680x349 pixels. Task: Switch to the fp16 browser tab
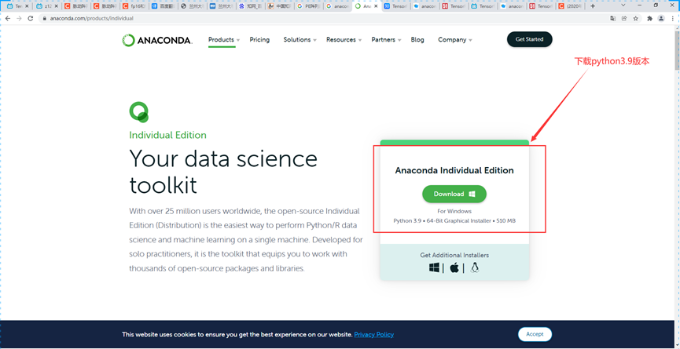point(134,6)
